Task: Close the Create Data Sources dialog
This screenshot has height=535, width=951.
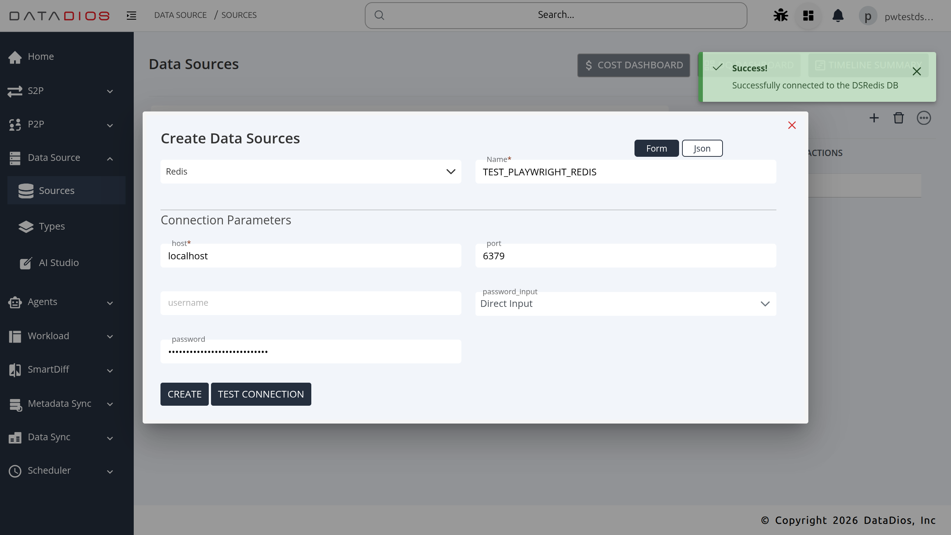Action: click(792, 125)
